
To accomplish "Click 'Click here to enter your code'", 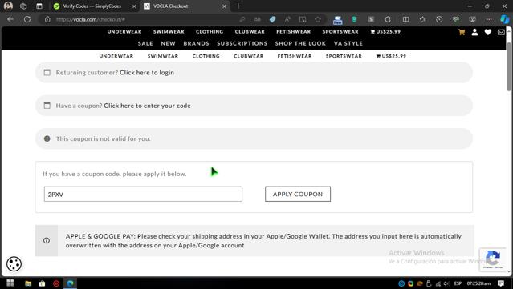I will tap(147, 106).
